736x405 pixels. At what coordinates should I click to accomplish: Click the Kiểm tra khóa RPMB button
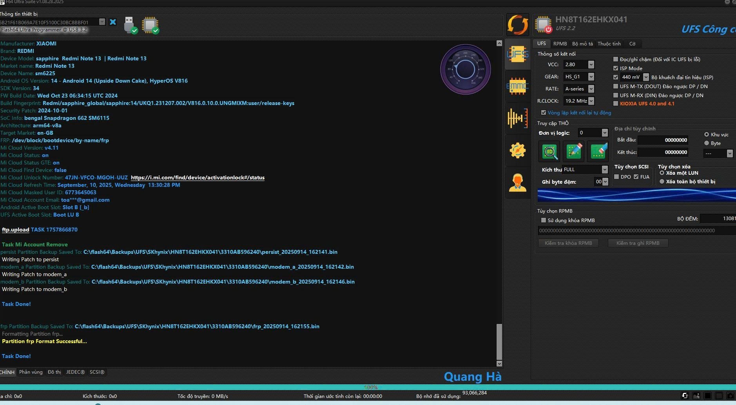click(568, 243)
